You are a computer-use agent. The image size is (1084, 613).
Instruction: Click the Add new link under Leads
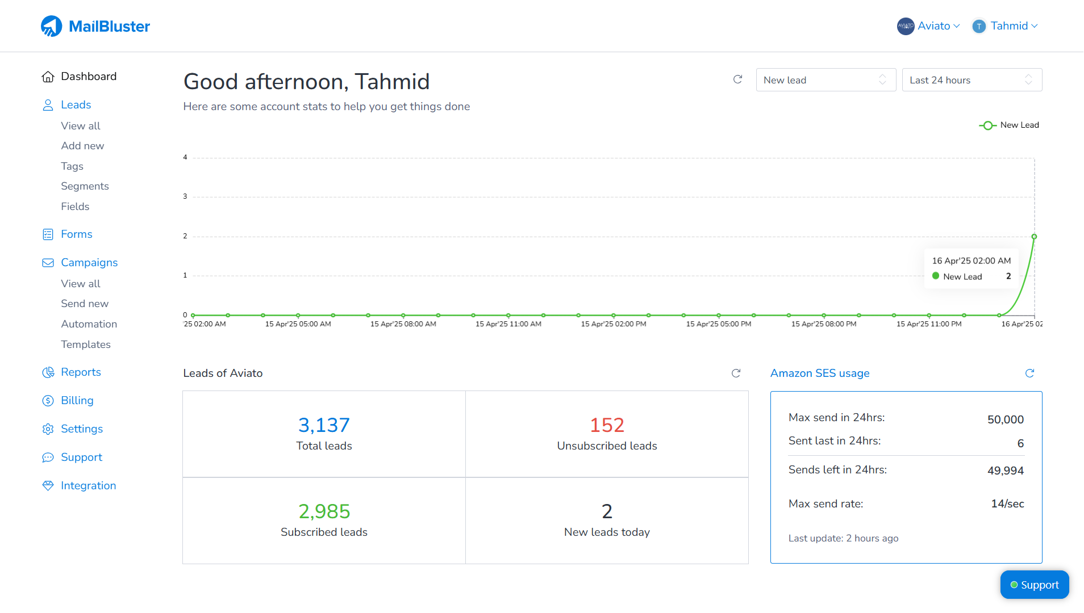82,146
